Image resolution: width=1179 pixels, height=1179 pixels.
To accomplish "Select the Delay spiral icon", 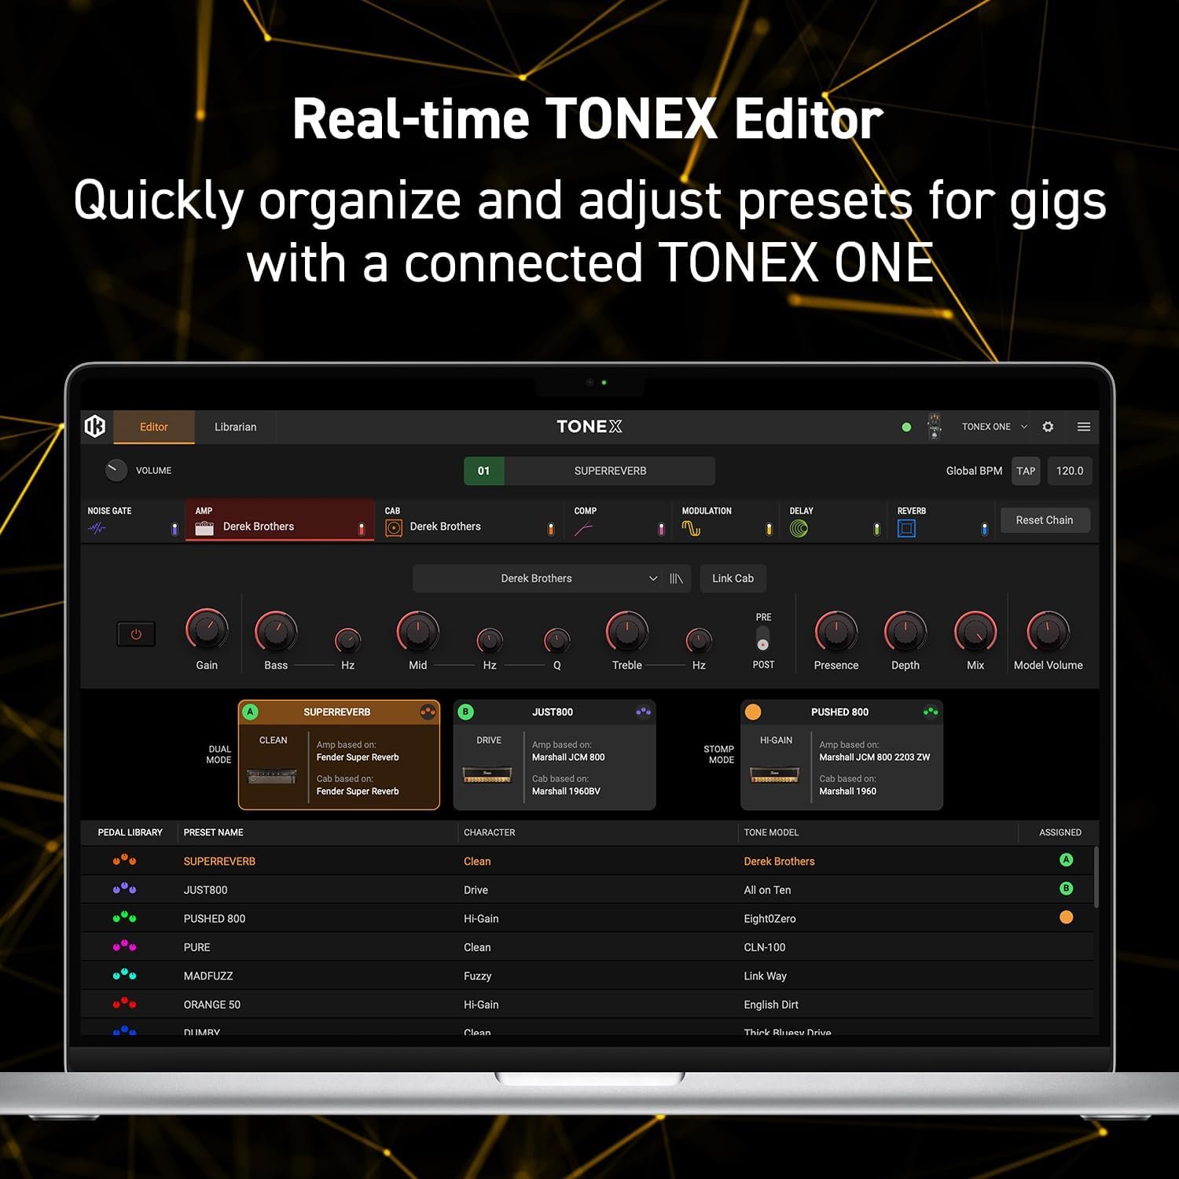I will (x=799, y=529).
